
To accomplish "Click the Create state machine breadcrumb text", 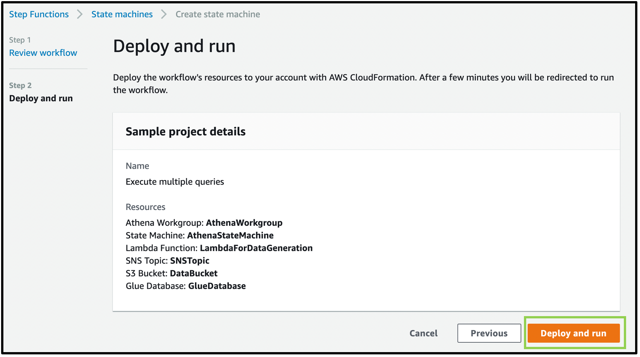I will (217, 14).
